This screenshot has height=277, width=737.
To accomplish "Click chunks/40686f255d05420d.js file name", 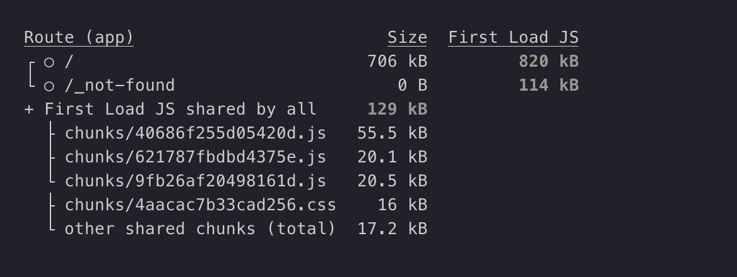I will pos(196,133).
